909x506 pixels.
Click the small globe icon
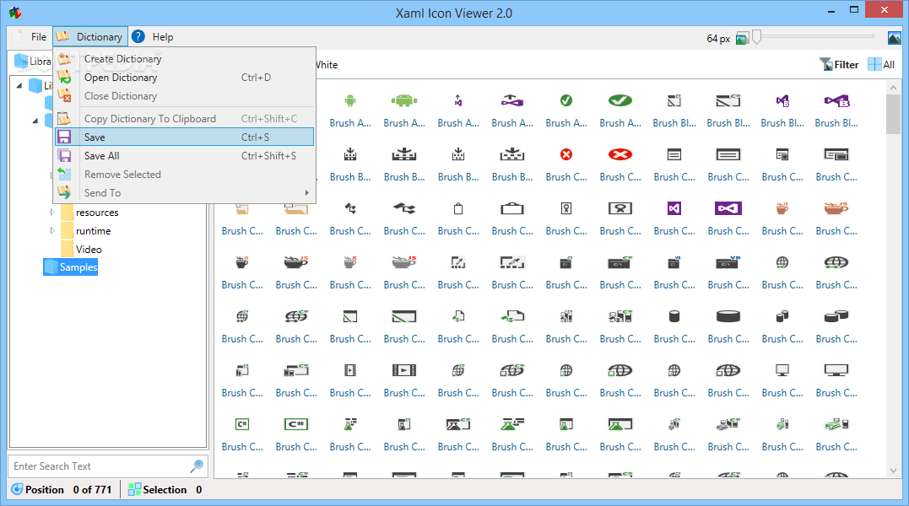(x=782, y=262)
